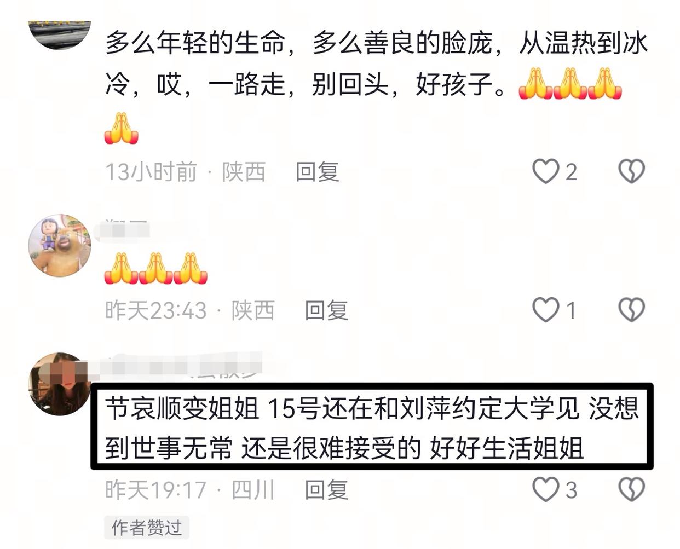Like the 昨天23:43 prayer-emoji comment
The width and height of the screenshot is (680, 549).
[546, 310]
